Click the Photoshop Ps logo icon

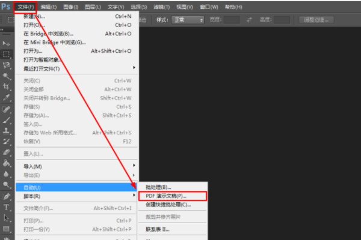pyautogui.click(x=7, y=7)
